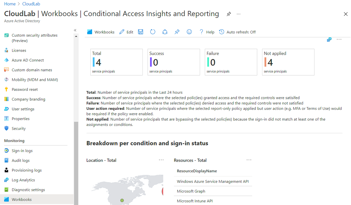Click Mobility (MDM and MAM) icon
The height and width of the screenshot is (205, 351).
(x=6, y=80)
